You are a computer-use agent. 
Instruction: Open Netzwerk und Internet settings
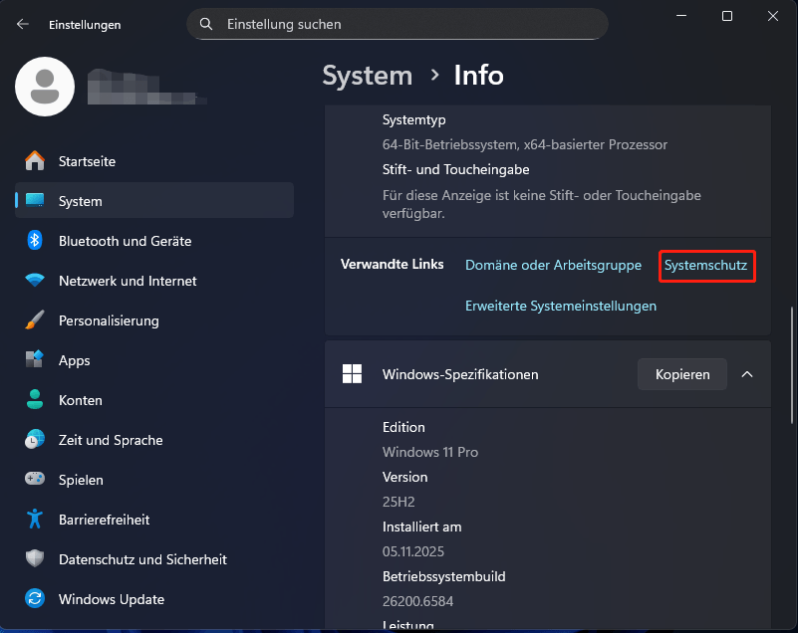(154, 280)
